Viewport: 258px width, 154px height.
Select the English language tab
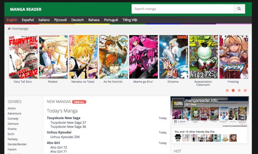12,20
